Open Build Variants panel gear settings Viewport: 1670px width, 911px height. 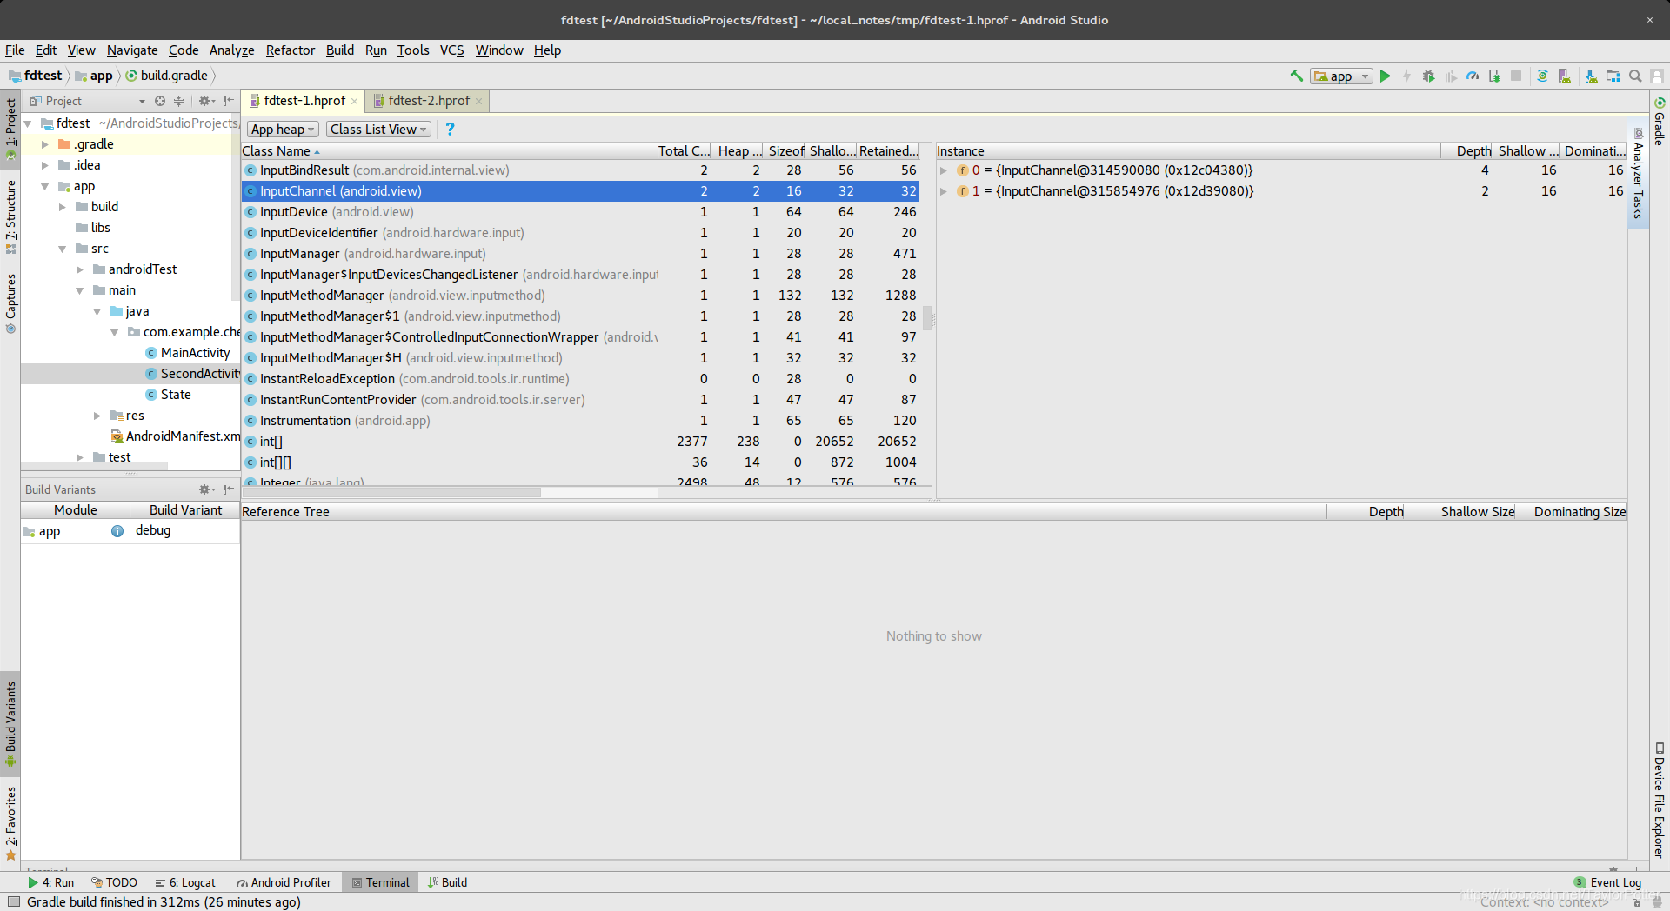coord(205,489)
